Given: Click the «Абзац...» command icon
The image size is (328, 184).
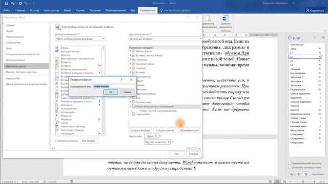Looking at the screenshot, I should coord(57,48).
